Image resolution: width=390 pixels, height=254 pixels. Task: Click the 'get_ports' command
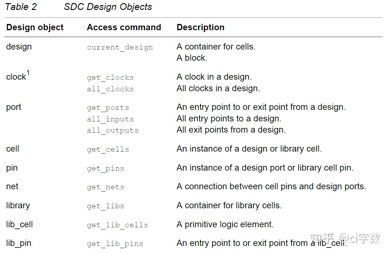[108, 108]
